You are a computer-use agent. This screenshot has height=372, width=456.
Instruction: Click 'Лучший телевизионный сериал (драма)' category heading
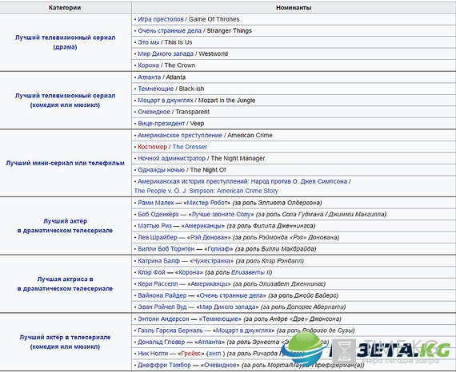coord(65,42)
